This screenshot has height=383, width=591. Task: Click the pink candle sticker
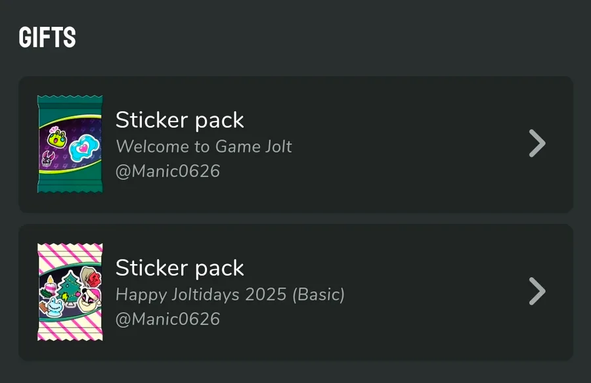49,285
